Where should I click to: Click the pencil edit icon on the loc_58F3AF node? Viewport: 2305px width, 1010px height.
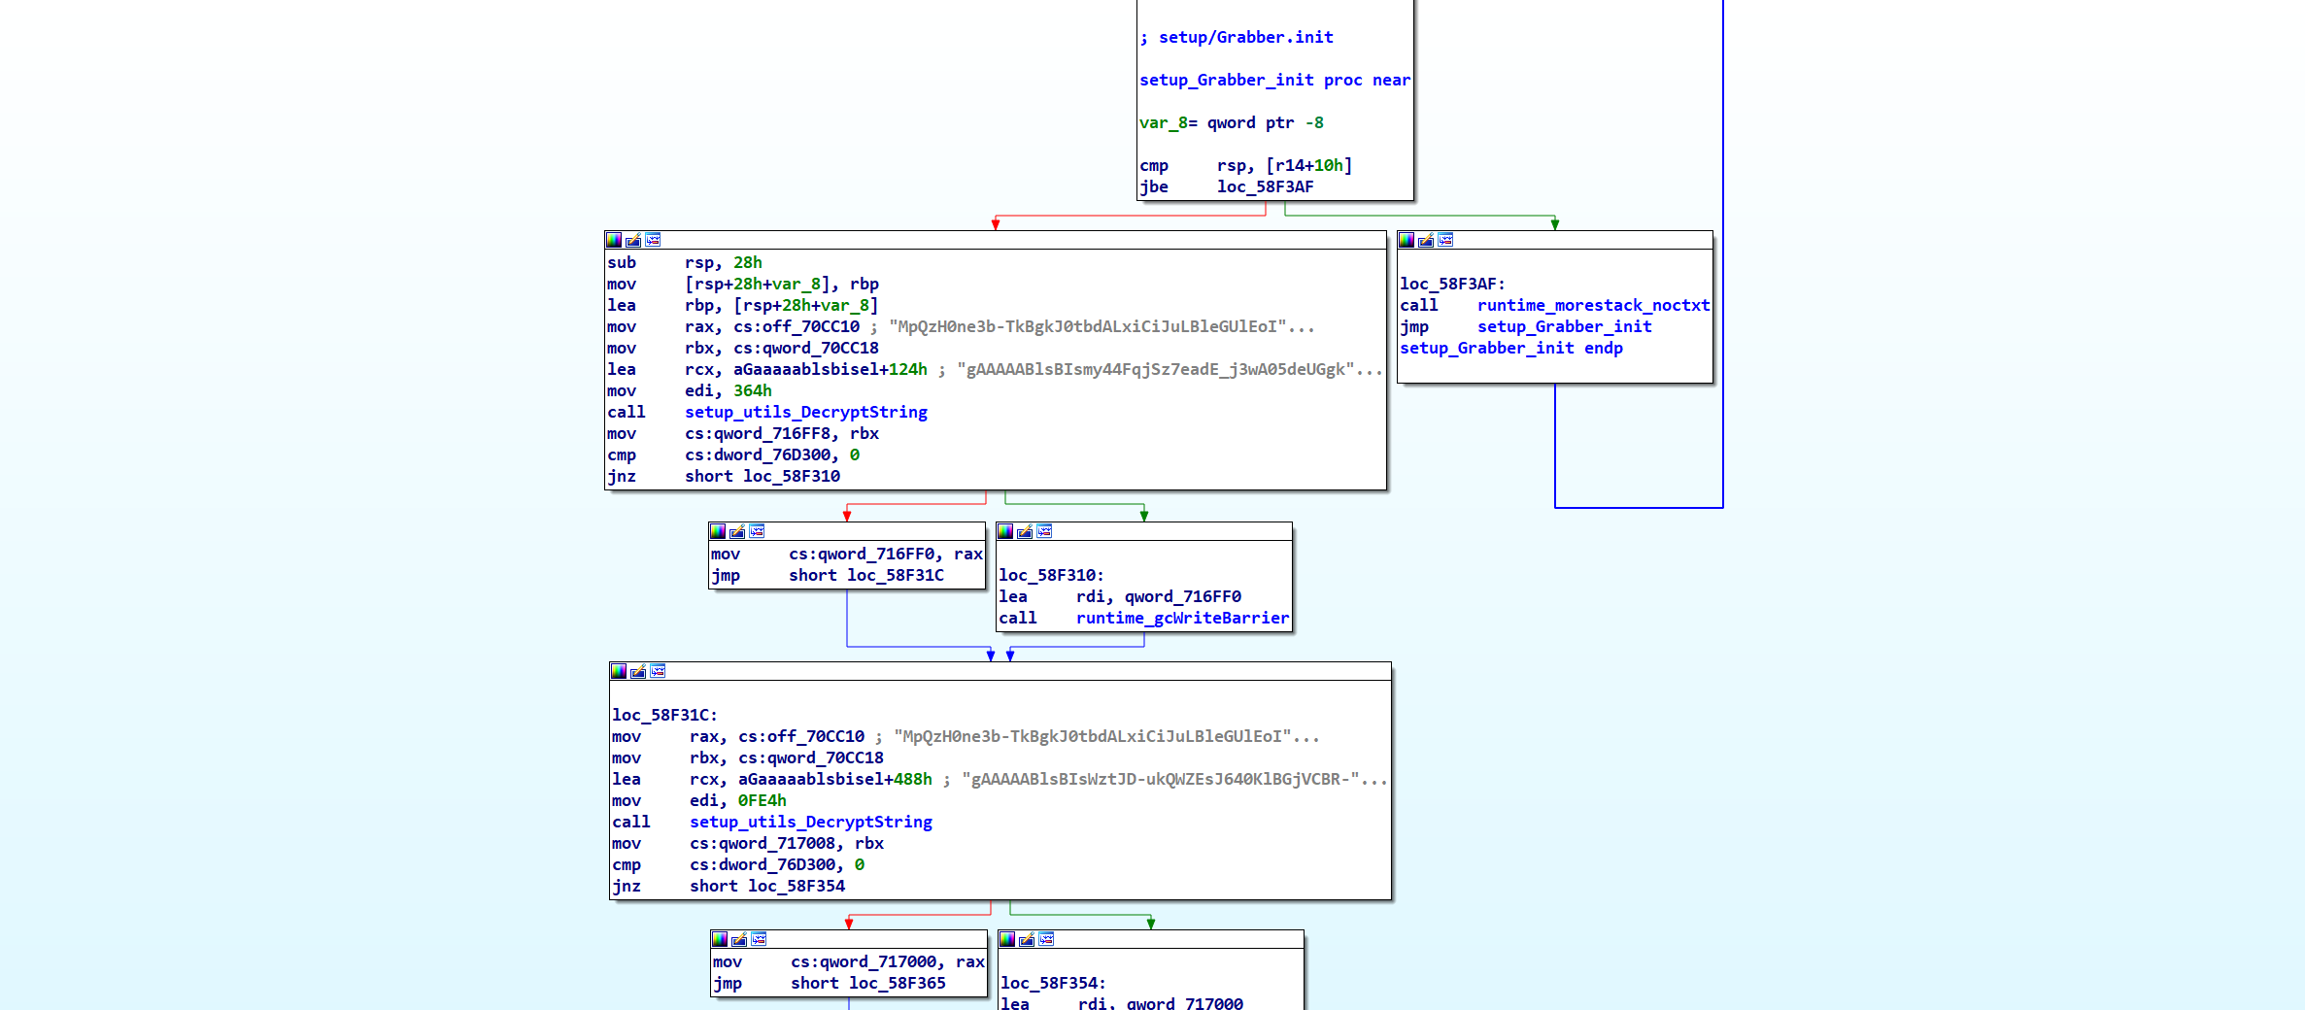1426,240
